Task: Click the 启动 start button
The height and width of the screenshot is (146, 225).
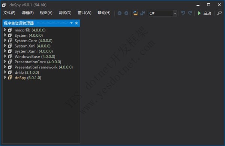Action: point(207,13)
